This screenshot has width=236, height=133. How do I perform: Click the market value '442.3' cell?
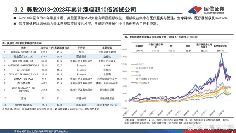[x=44, y=83]
